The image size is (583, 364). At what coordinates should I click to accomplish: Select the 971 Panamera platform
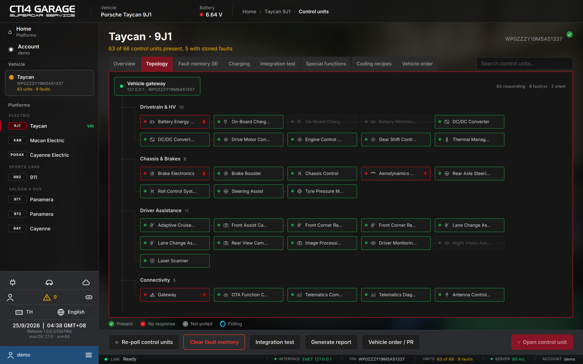[49, 199]
